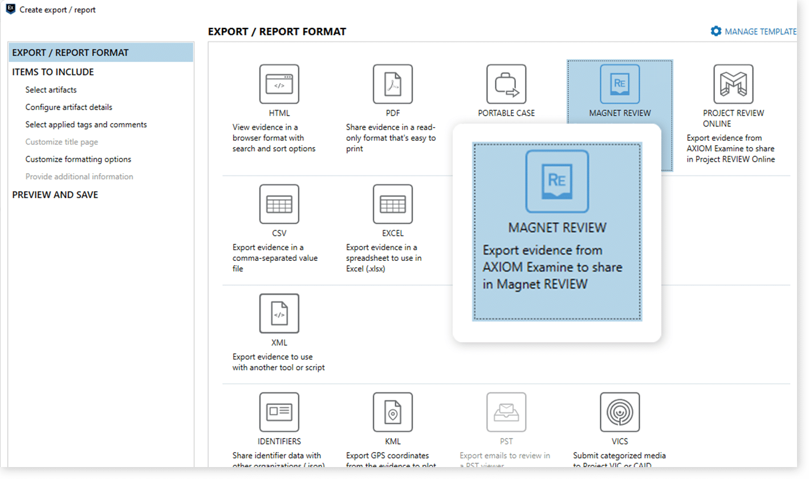The image size is (809, 479).
Task: Open Customize formatting options step
Action: tap(78, 159)
